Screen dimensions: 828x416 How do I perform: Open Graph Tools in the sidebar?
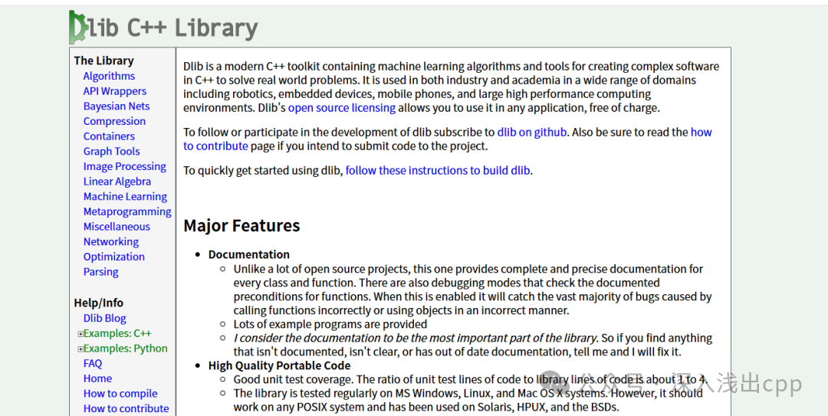click(x=111, y=151)
